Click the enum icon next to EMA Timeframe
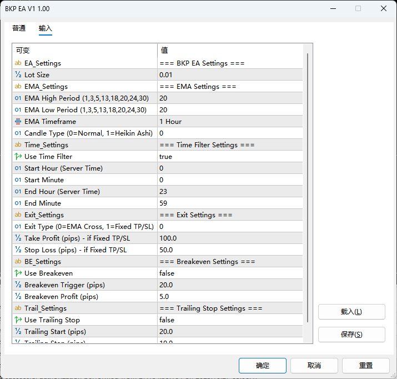 click(x=18, y=122)
